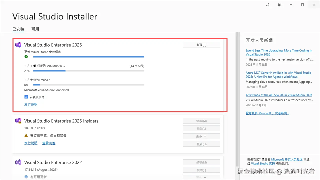Open 发行说明 link under Enterprise 2026
320x180 pixels.
31,104
